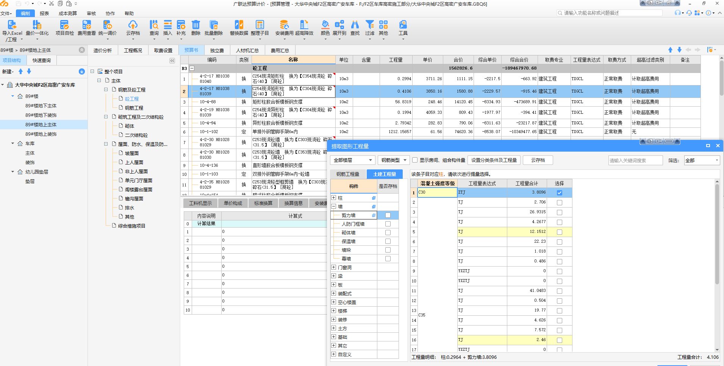Click the keyword search field in the dialog
724x366 pixels.
point(635,160)
